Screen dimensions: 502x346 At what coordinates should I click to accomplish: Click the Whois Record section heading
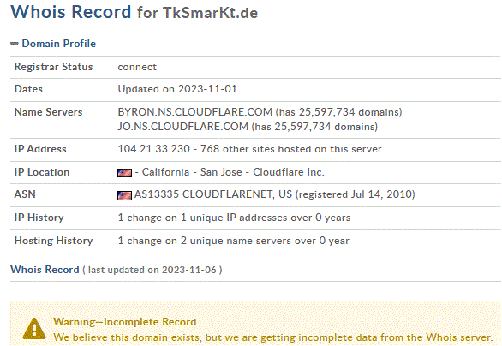coord(45,270)
